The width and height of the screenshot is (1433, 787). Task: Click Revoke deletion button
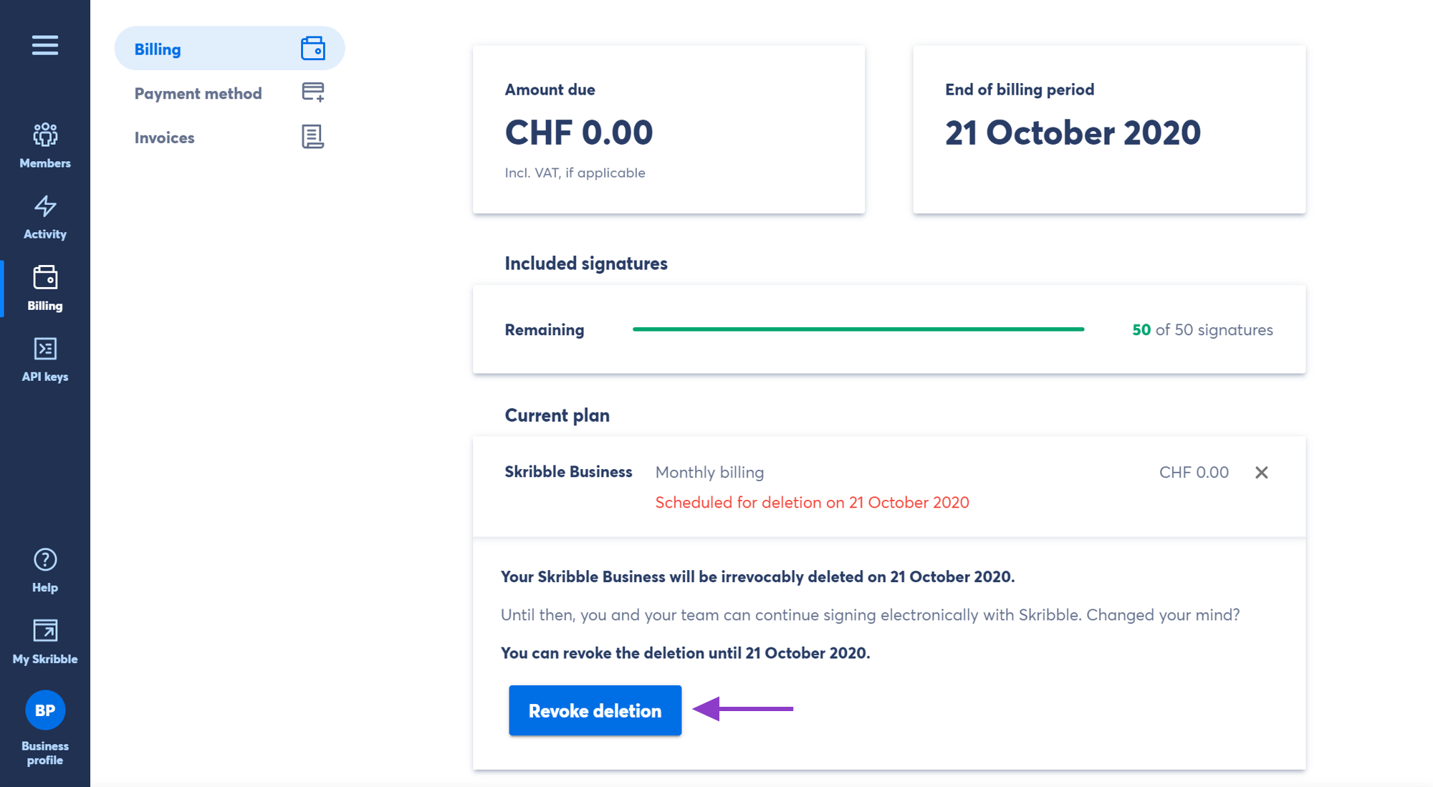pyautogui.click(x=594, y=710)
